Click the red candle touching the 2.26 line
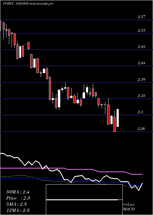Image resolution: width=153 pixels, height=215 pixels. 115,124
